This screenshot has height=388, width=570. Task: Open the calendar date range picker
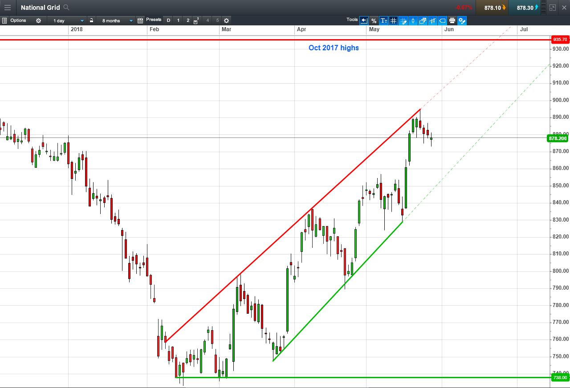(x=140, y=20)
